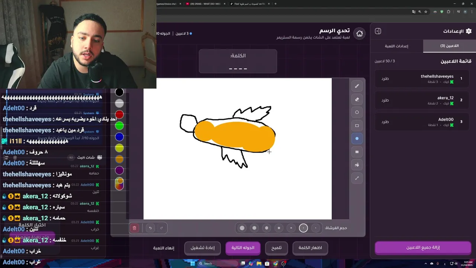Pick the blue color swatch

pyautogui.click(x=119, y=137)
